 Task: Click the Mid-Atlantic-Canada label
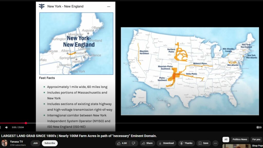tap(228, 50)
